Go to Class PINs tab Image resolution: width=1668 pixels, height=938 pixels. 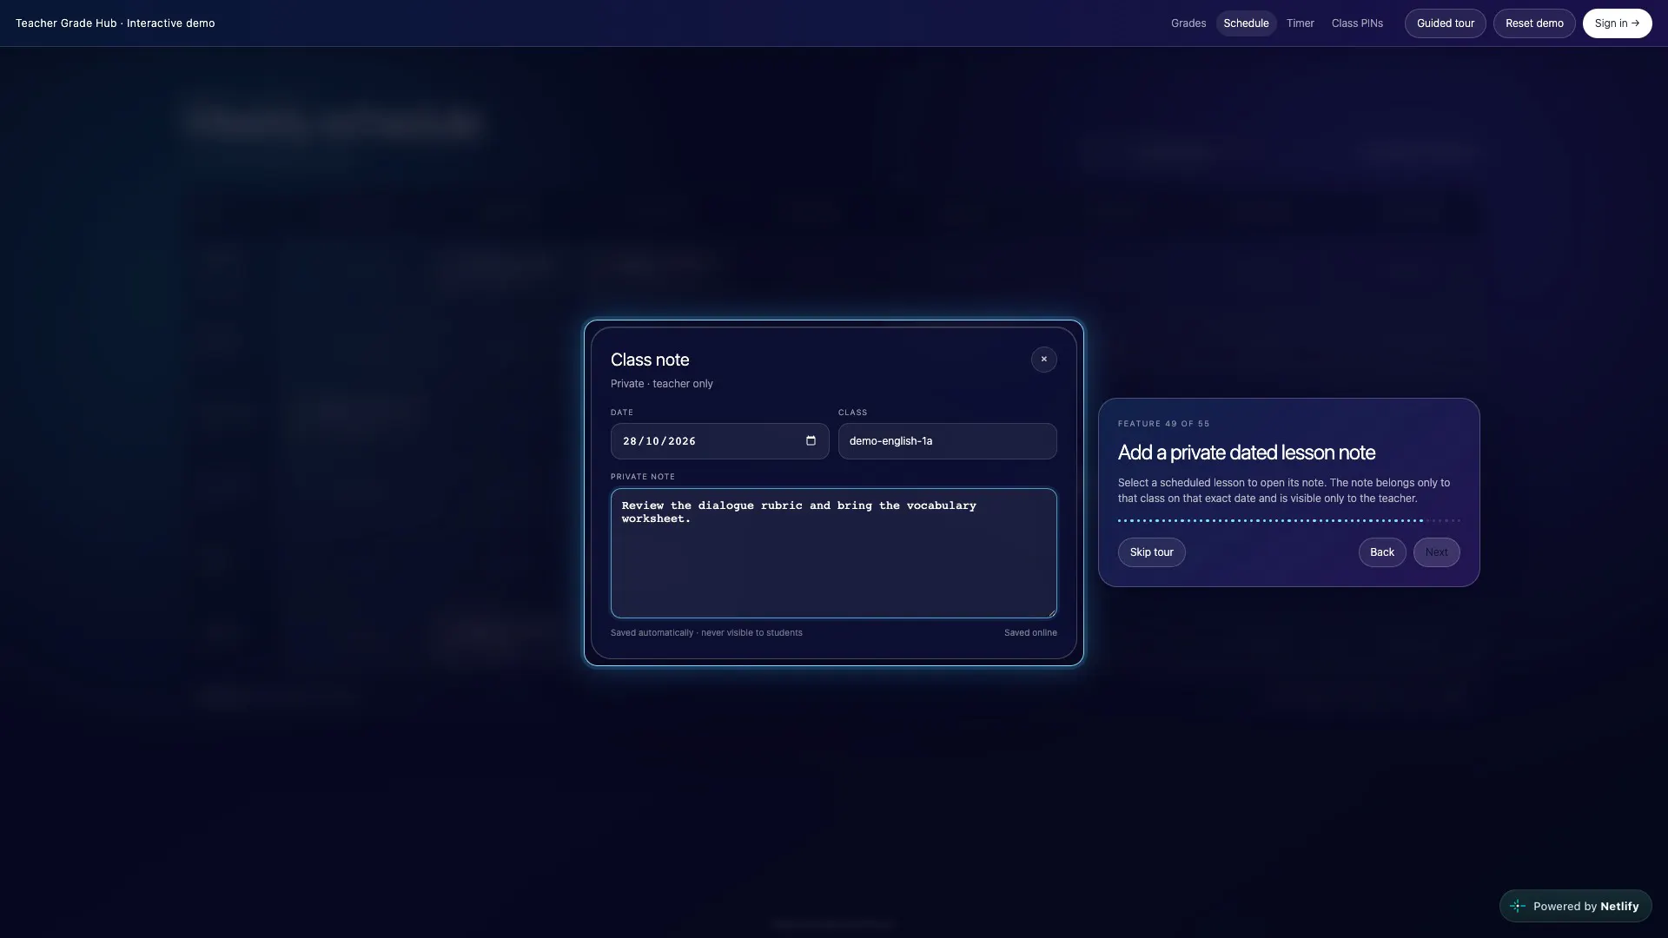click(1357, 23)
